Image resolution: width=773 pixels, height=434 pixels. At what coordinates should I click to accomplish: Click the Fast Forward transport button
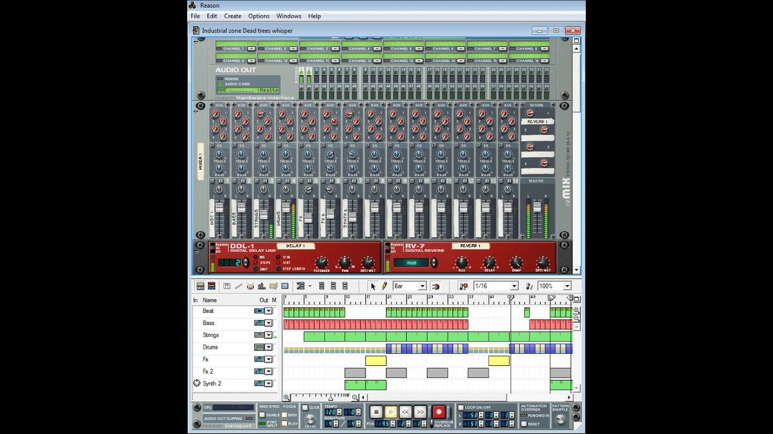[x=420, y=412]
